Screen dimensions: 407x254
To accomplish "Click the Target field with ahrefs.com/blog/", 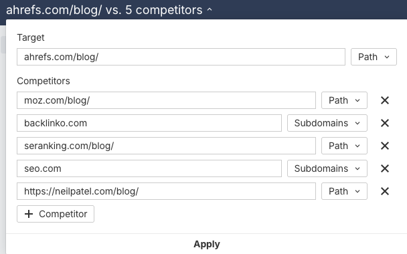I will pos(181,57).
